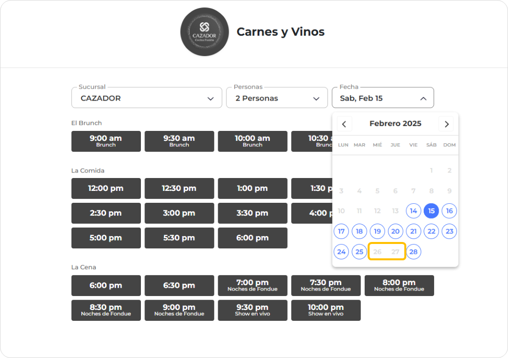Go to previous month in calendar
This screenshot has width=508, height=358.
point(344,124)
